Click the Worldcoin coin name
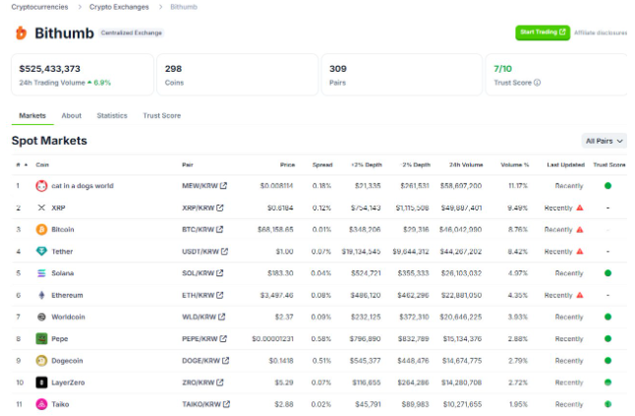635x416 pixels. (x=68, y=318)
